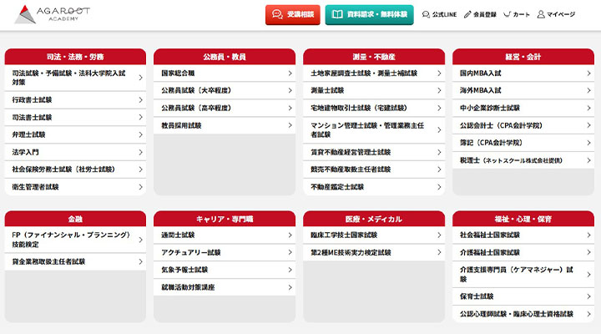Viewport: 601px width, 334px height.
Task: Select 社会保険労務士試験（社労士試験）
Action: pyautogui.click(x=75, y=170)
